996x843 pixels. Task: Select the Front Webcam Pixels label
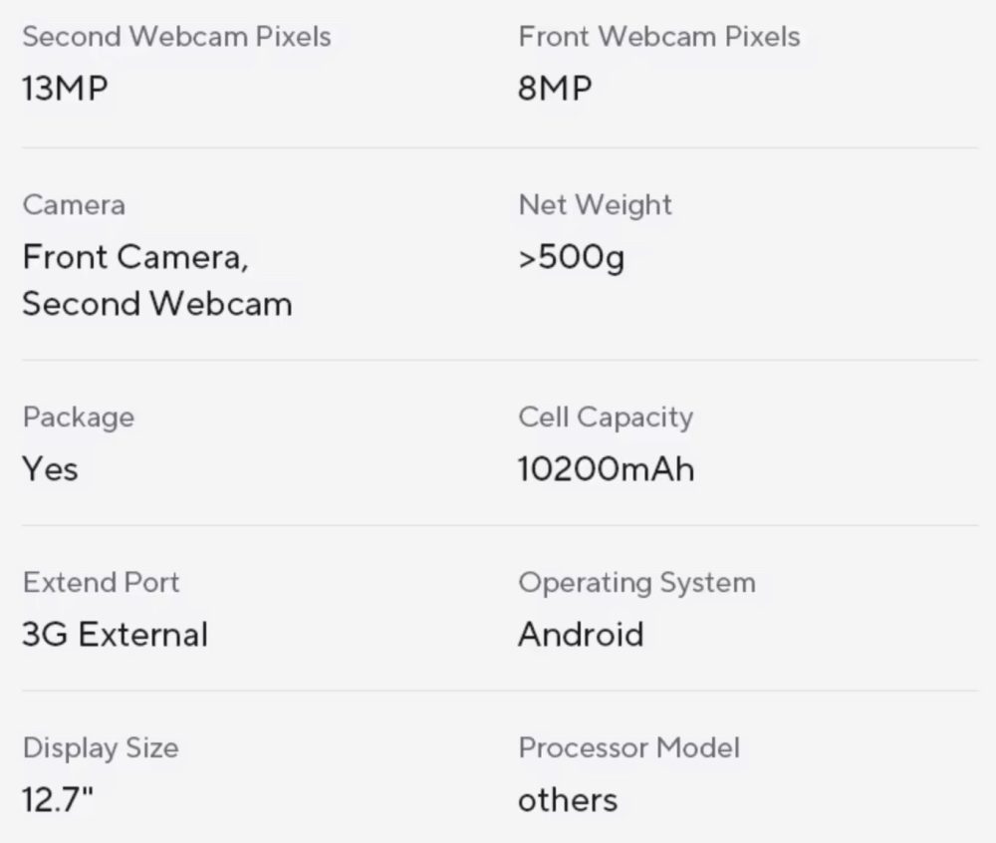coord(658,36)
